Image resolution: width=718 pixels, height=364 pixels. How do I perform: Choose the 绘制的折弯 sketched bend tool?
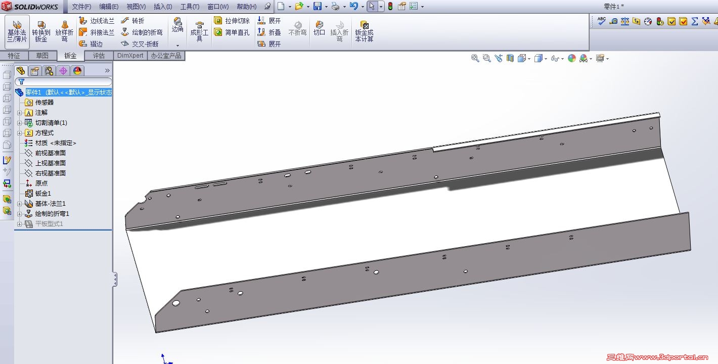click(142, 32)
